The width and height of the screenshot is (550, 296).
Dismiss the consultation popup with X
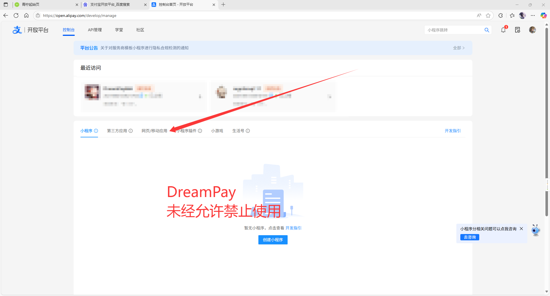click(521, 229)
